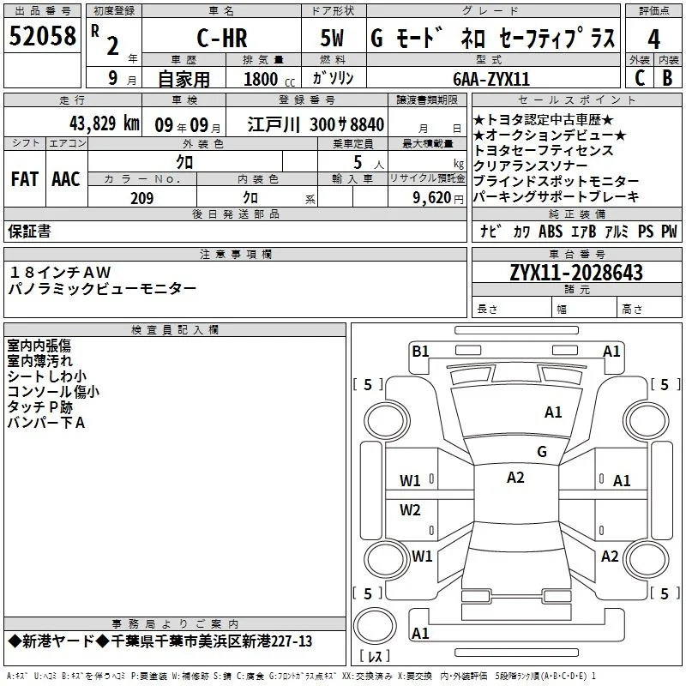The image size is (686, 686).
Task: Click the ナビ equipment code
Action: (x=490, y=232)
